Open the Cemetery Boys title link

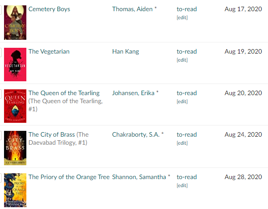[x=49, y=9]
